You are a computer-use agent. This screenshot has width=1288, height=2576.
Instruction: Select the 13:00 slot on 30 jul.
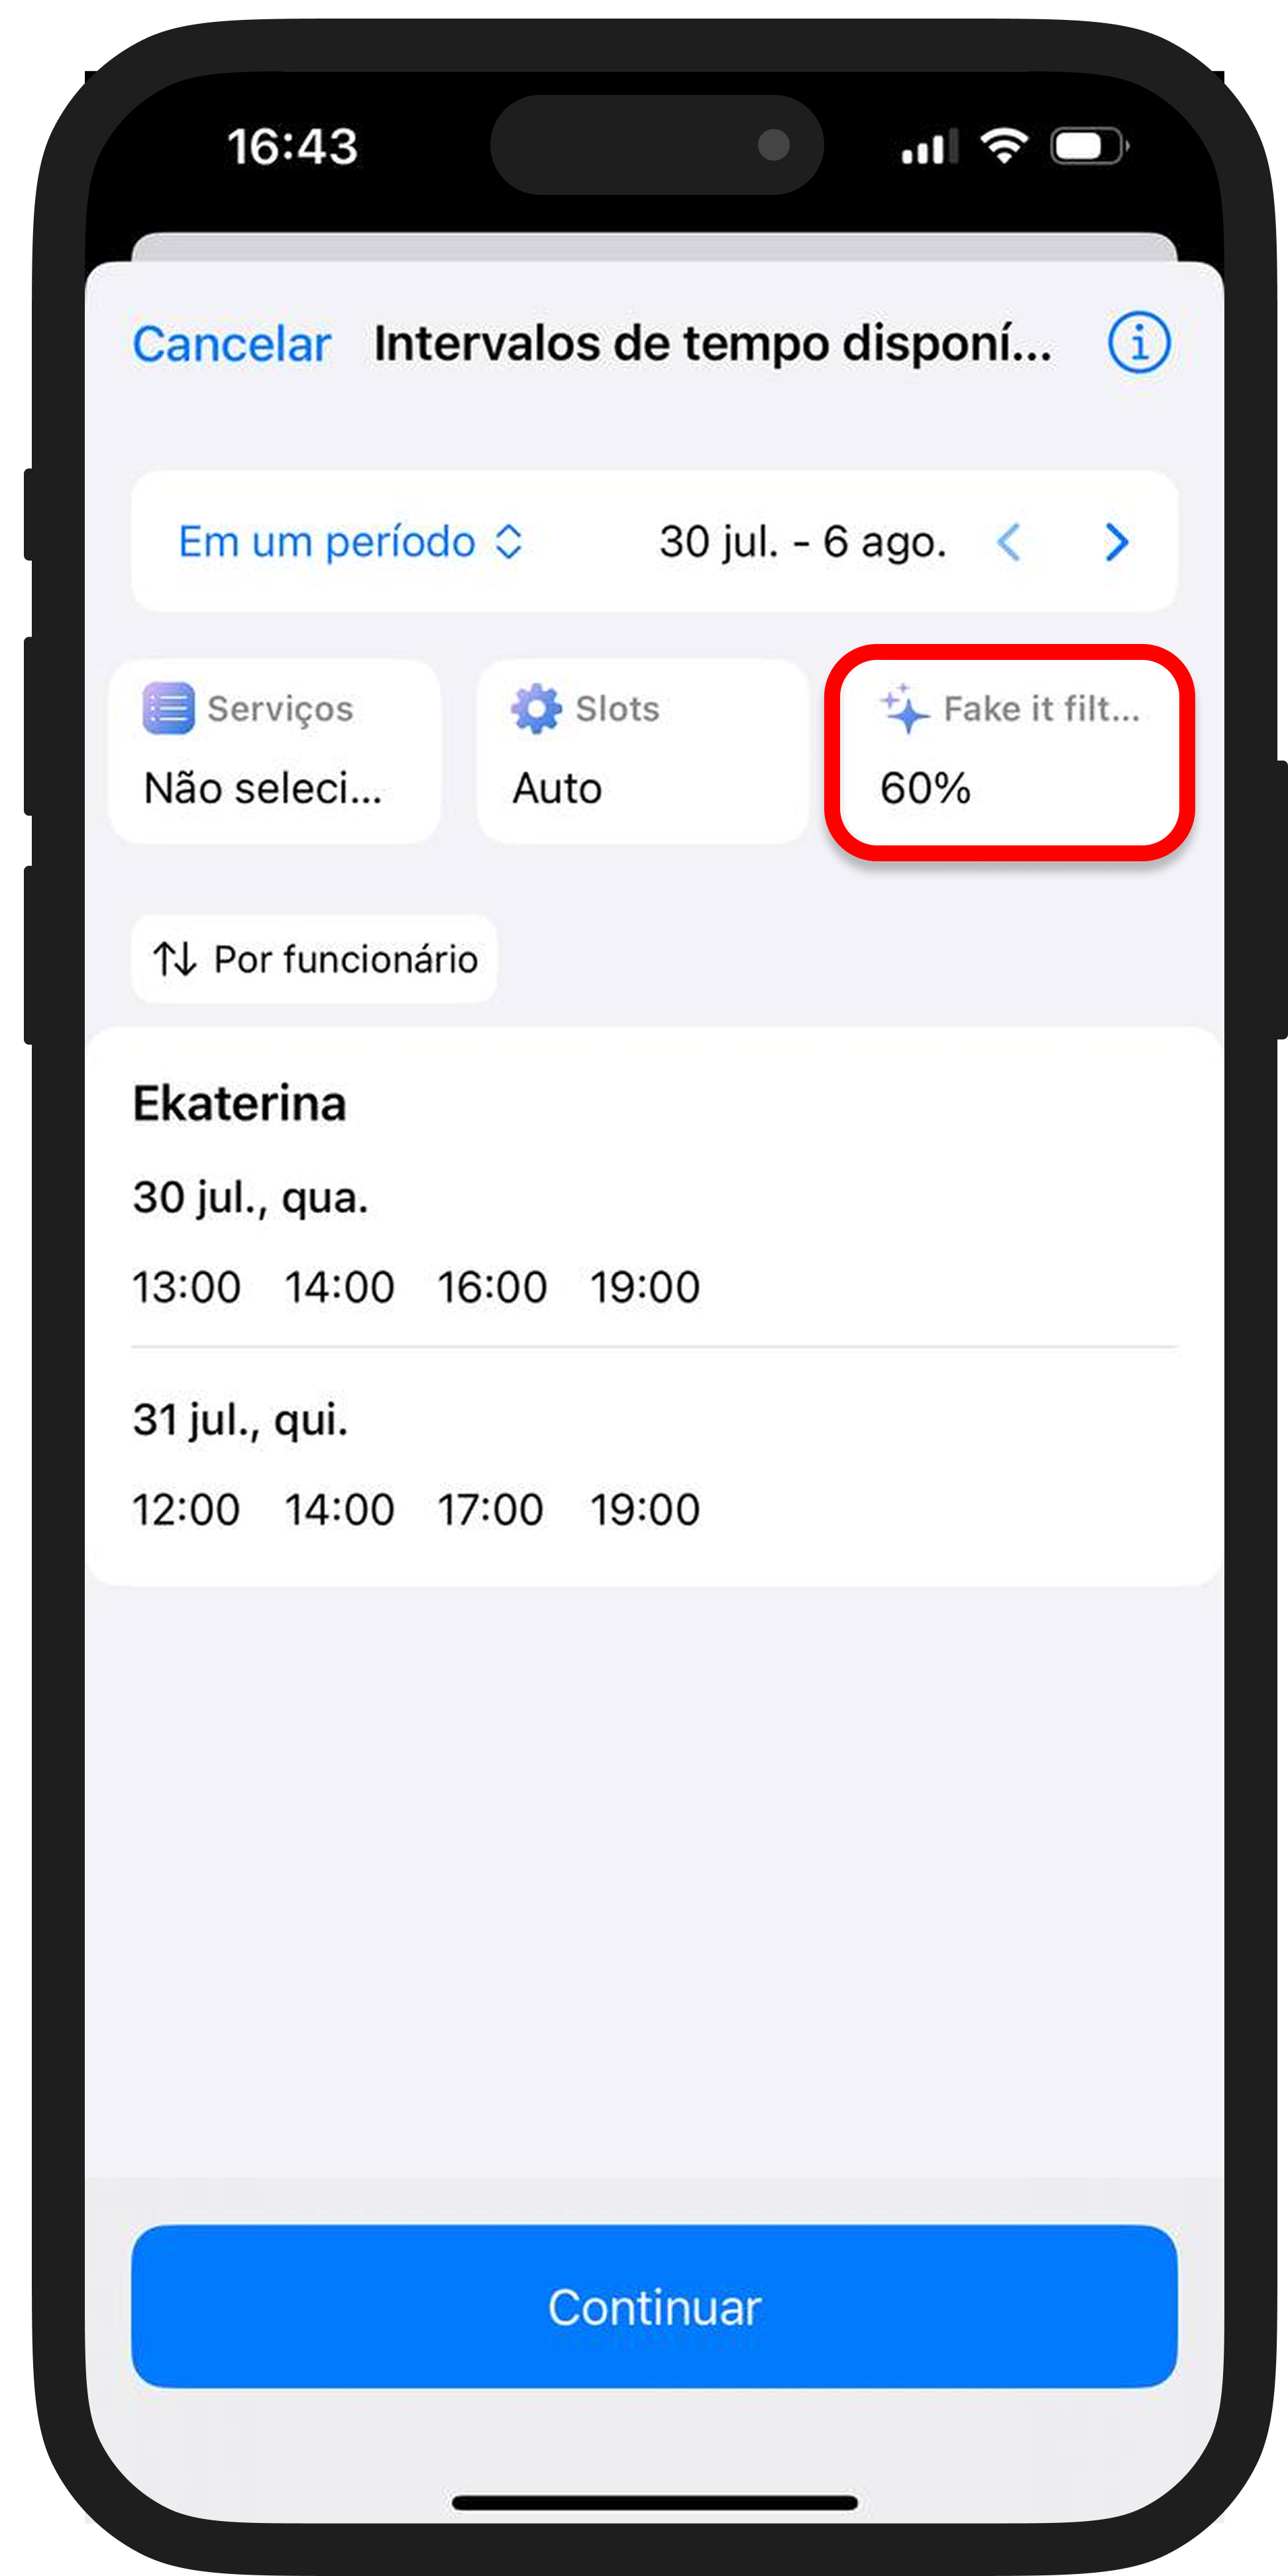[187, 1287]
